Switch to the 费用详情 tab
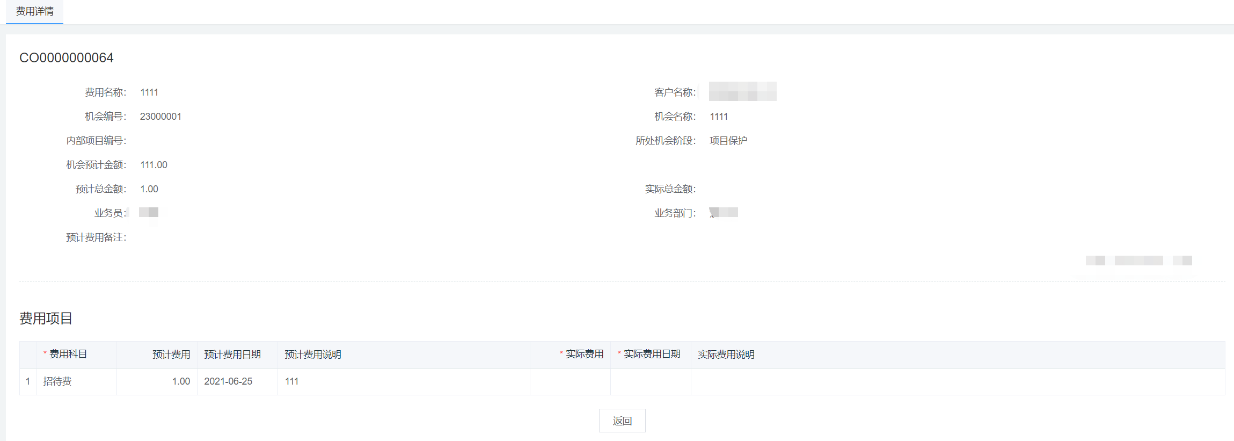Image resolution: width=1234 pixels, height=441 pixels. click(34, 11)
